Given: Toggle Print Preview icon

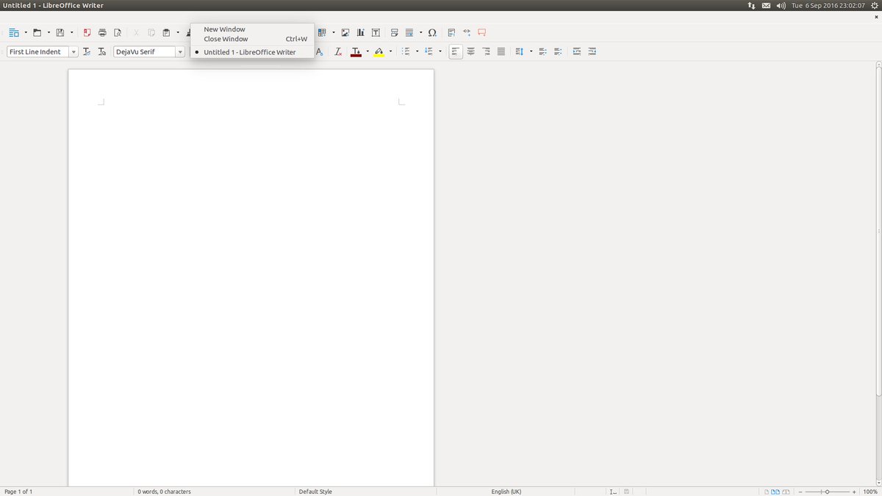Looking at the screenshot, I should pyautogui.click(x=117, y=32).
